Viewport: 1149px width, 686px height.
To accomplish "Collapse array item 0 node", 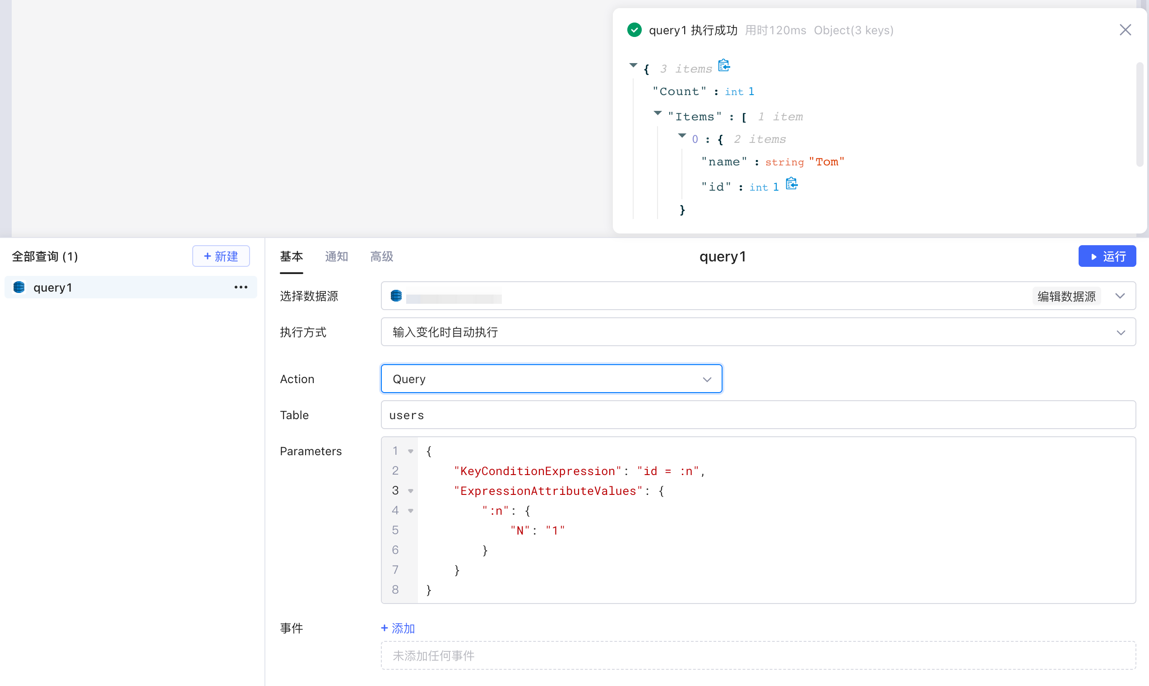I will tap(682, 136).
